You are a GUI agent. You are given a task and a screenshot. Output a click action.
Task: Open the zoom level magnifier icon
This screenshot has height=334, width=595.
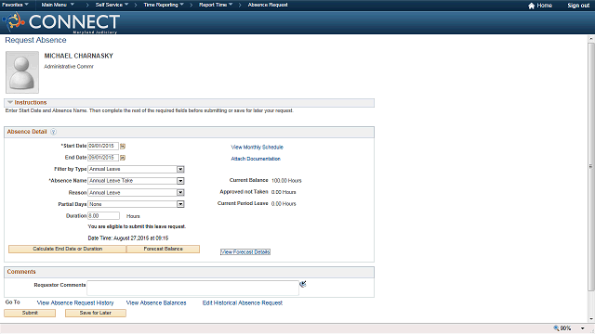(556, 328)
